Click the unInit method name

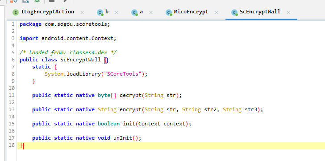(122, 138)
